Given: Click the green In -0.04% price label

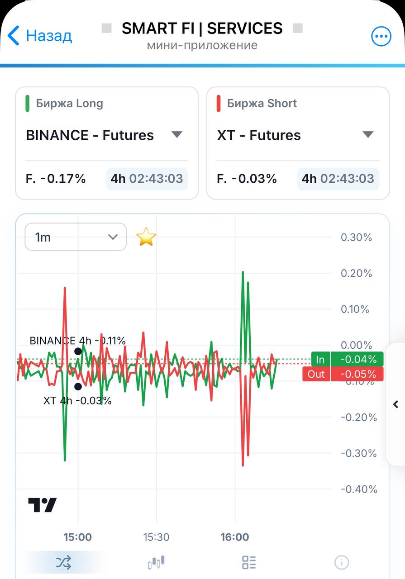Looking at the screenshot, I should 348,360.
